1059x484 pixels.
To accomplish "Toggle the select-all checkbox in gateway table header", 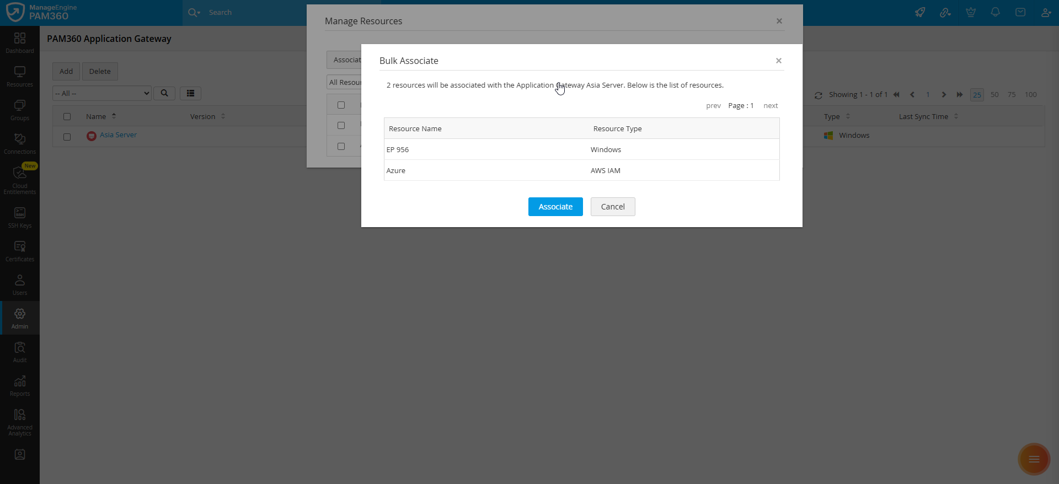I will click(x=67, y=116).
